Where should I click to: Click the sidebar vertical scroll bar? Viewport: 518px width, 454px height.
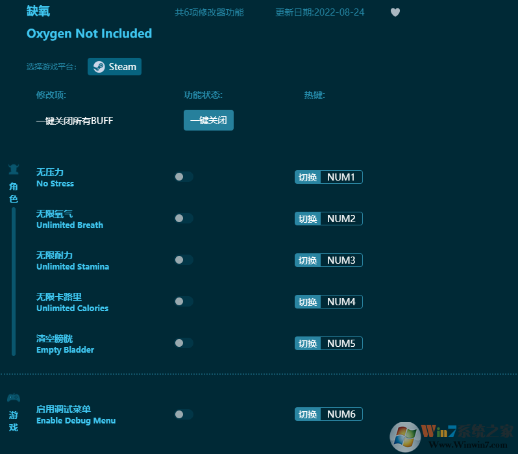[x=14, y=281]
